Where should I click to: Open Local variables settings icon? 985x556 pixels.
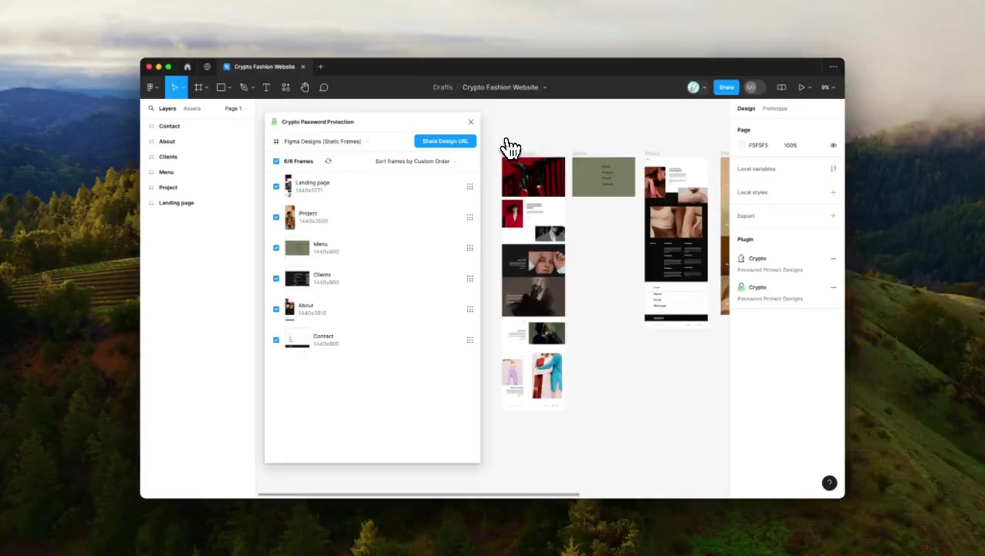click(833, 169)
